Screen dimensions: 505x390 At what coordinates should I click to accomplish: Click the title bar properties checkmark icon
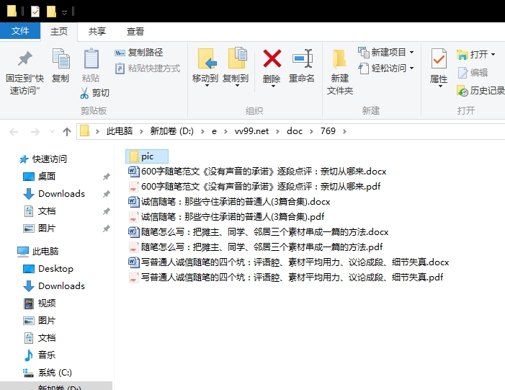point(35,12)
